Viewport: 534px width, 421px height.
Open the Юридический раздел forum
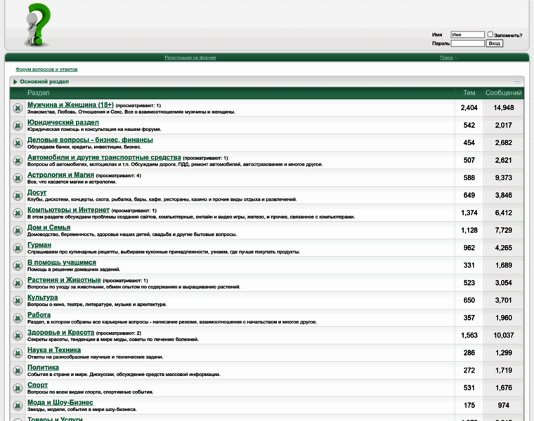pos(63,122)
